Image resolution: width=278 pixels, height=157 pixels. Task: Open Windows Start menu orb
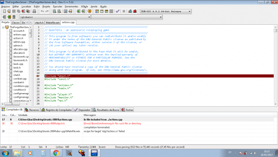(5, 153)
